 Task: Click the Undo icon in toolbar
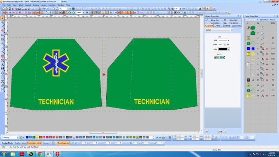point(43,9)
